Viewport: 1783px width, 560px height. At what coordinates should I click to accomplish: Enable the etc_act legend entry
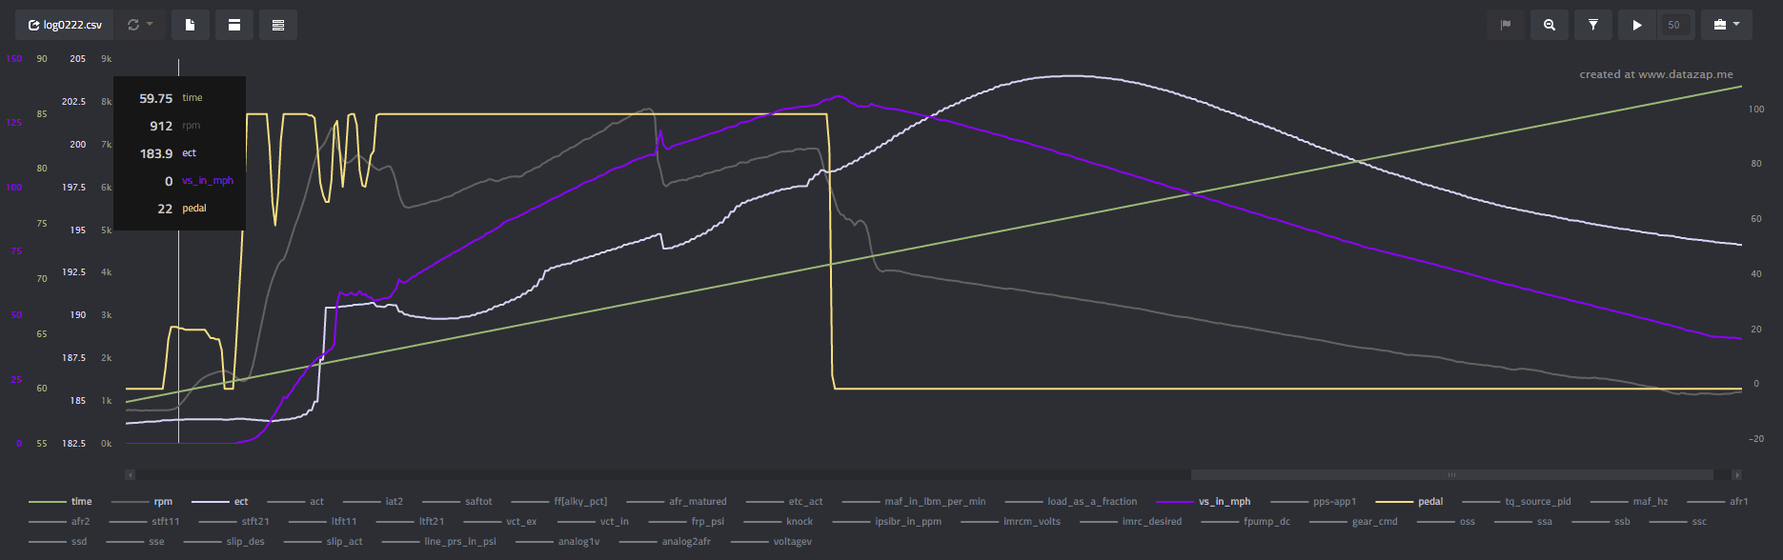tap(785, 501)
